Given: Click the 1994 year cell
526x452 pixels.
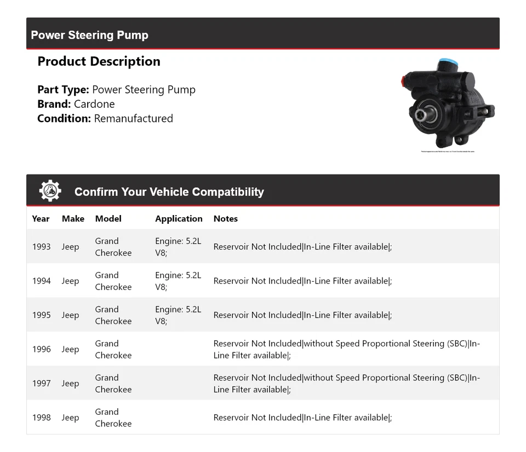Looking at the screenshot, I should 41,281.
